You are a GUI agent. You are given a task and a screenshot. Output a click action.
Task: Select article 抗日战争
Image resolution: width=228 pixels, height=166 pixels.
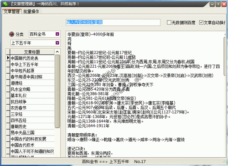32,101
